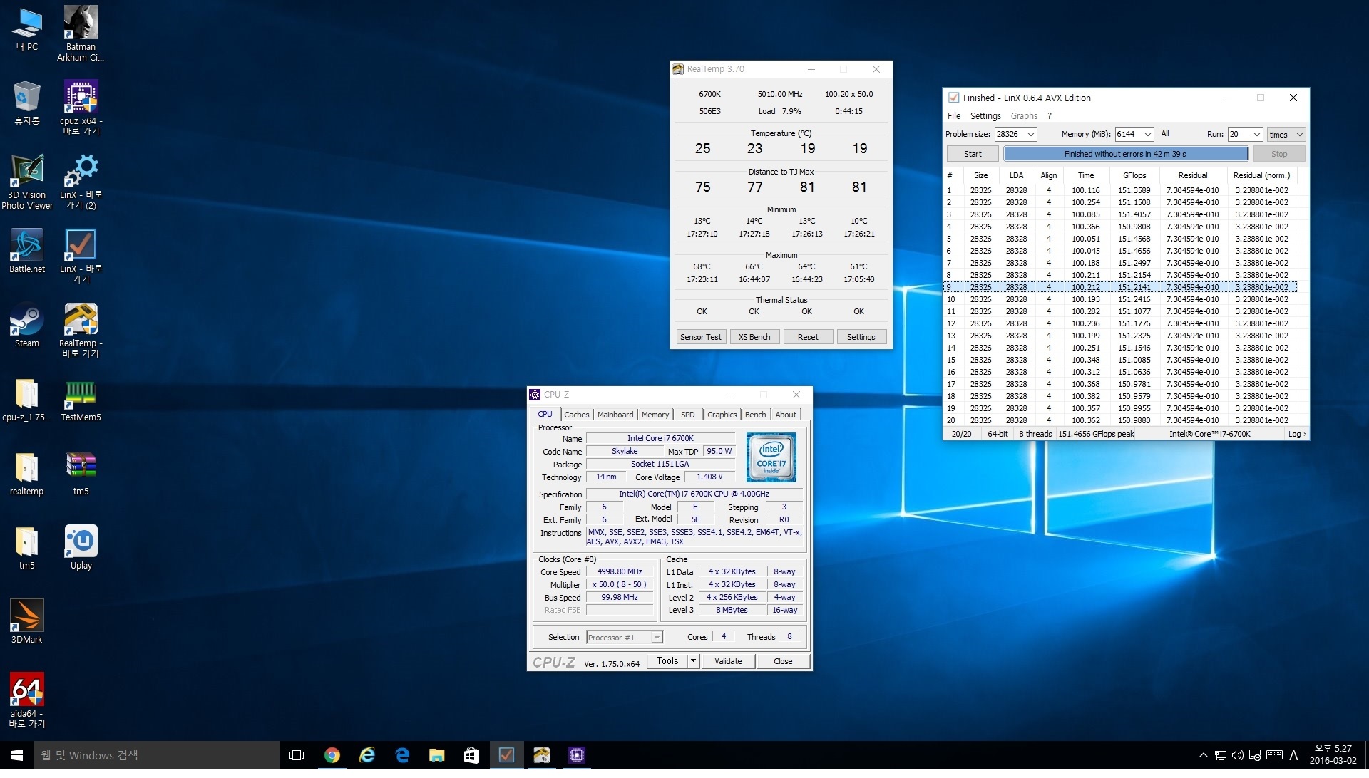Image resolution: width=1369 pixels, height=778 pixels.
Task: Open the LinX checkmark shortcut icon
Action: click(81, 256)
